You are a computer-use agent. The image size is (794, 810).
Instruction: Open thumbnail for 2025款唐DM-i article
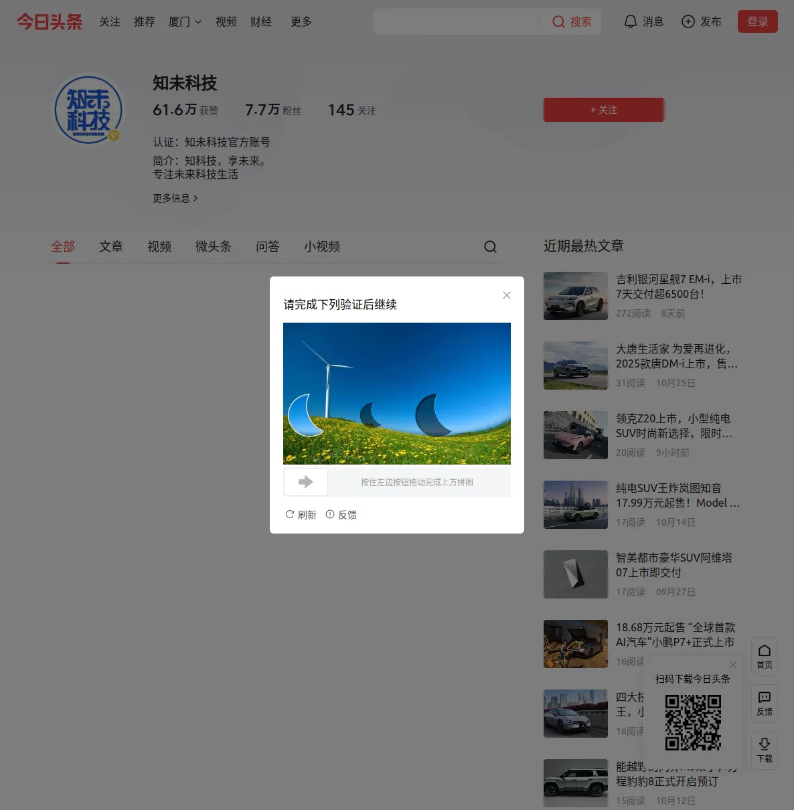[x=576, y=366]
